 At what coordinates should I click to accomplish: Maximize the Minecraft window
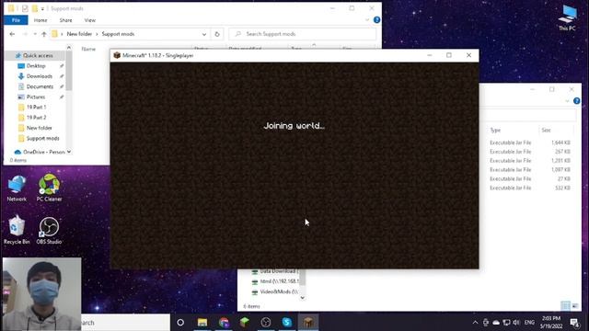[x=449, y=55]
